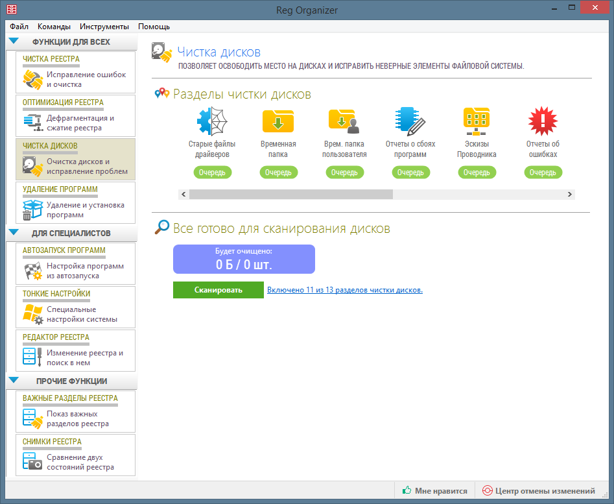Click the Мне нравится button
The image size is (614, 504).
click(x=435, y=490)
